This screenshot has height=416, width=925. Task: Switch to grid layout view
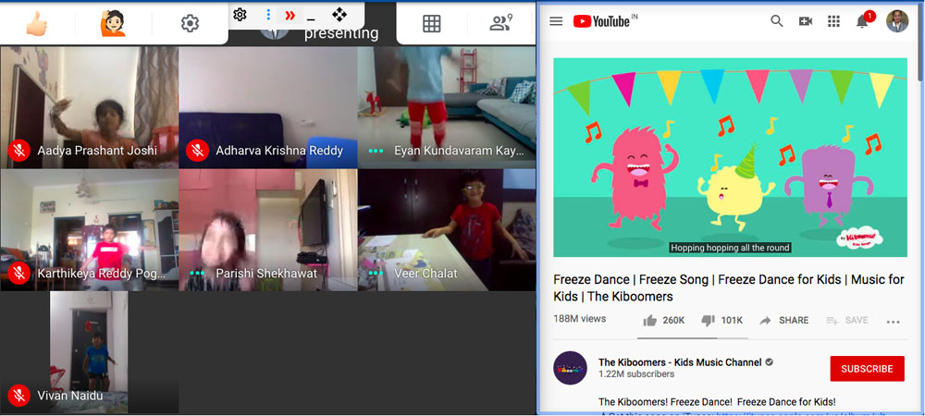[432, 23]
